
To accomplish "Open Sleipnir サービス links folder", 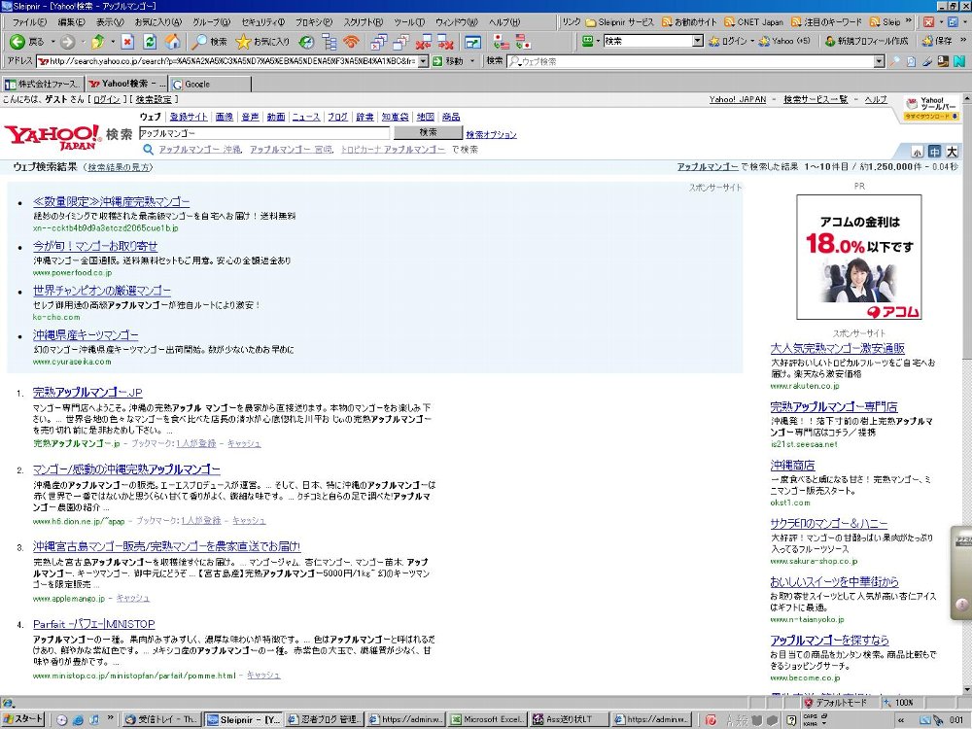I will pos(620,21).
